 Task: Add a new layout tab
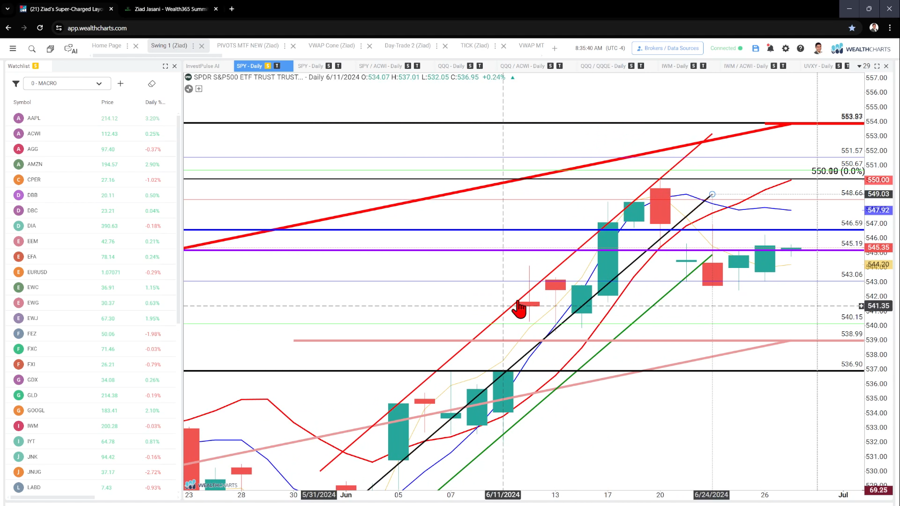555,48
